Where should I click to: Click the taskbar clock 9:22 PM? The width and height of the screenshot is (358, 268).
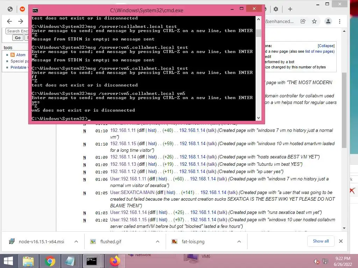point(343,259)
